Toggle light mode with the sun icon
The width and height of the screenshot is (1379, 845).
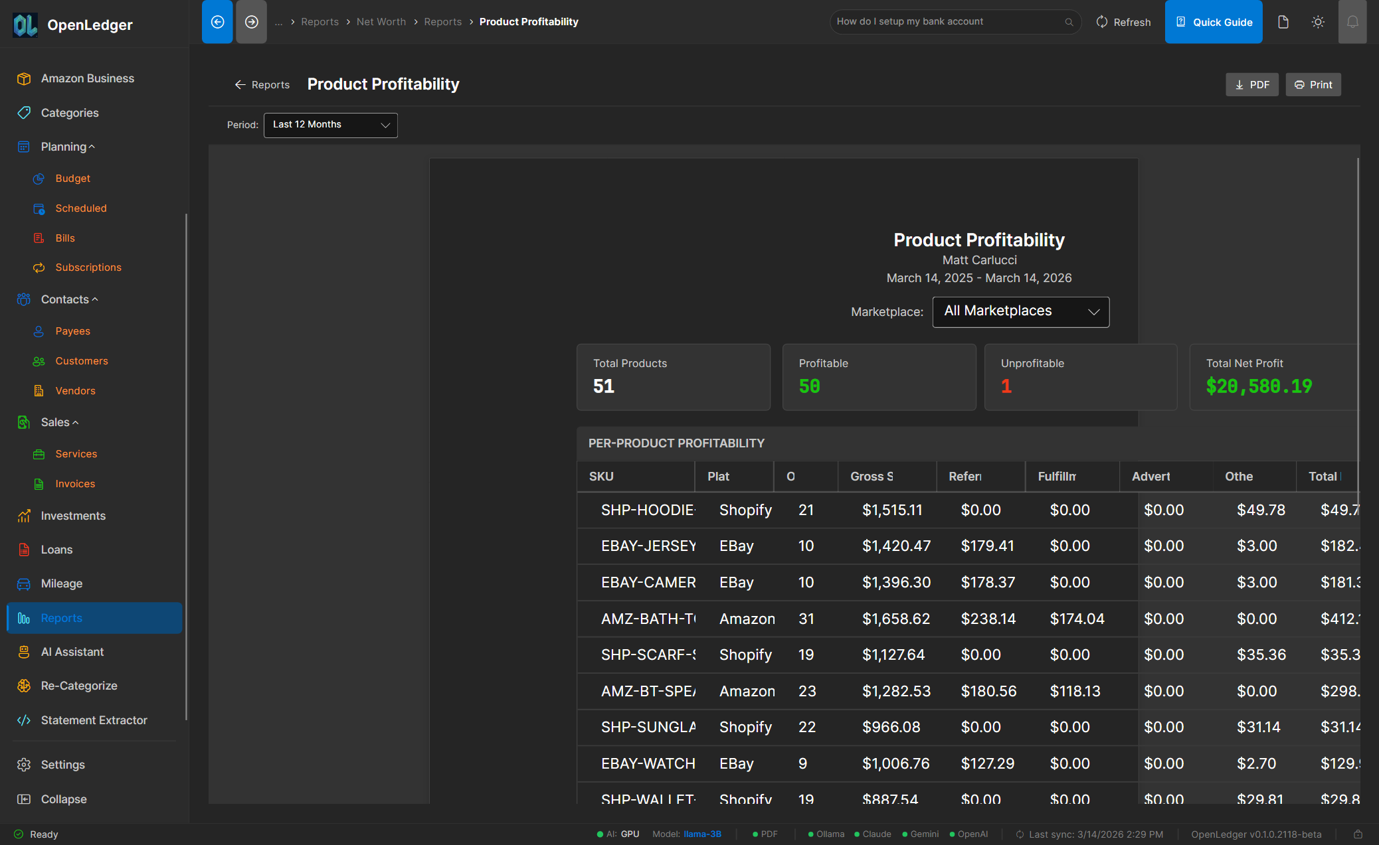pyautogui.click(x=1318, y=21)
